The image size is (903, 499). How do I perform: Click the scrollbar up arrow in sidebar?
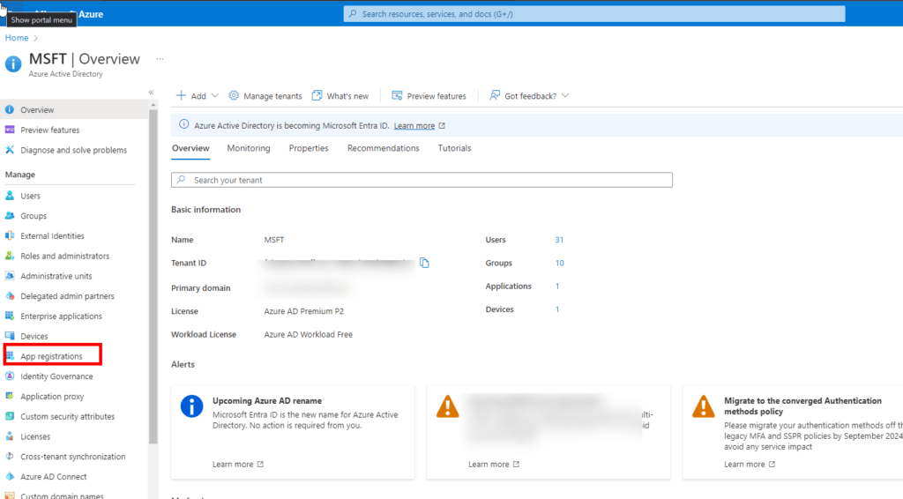[153, 105]
